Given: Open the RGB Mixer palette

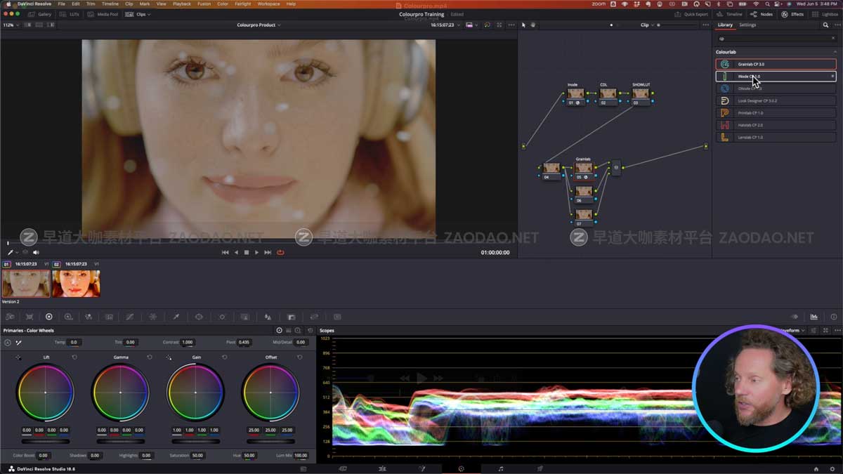Looking at the screenshot, I should pyautogui.click(x=89, y=317).
